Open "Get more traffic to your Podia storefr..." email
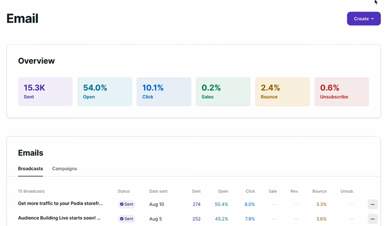 coord(60,204)
